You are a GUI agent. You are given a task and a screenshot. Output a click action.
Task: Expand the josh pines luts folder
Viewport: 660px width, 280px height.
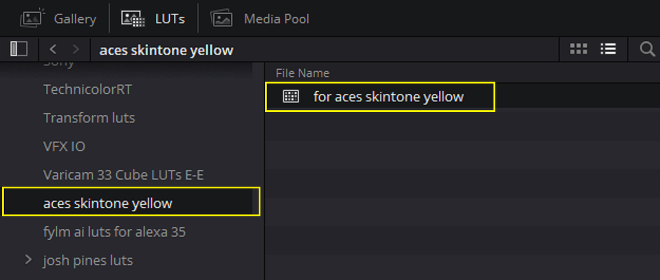coord(28,260)
